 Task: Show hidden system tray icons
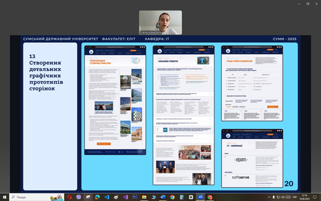point(269,197)
